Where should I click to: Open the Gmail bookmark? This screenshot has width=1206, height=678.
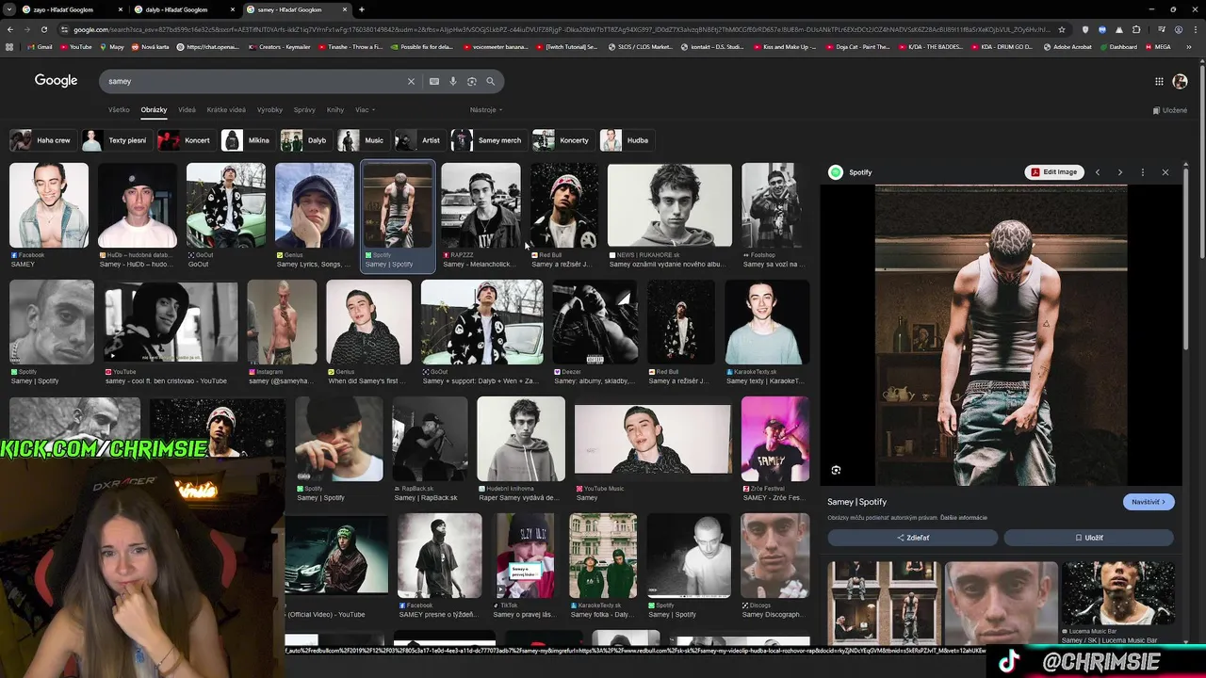coord(40,46)
